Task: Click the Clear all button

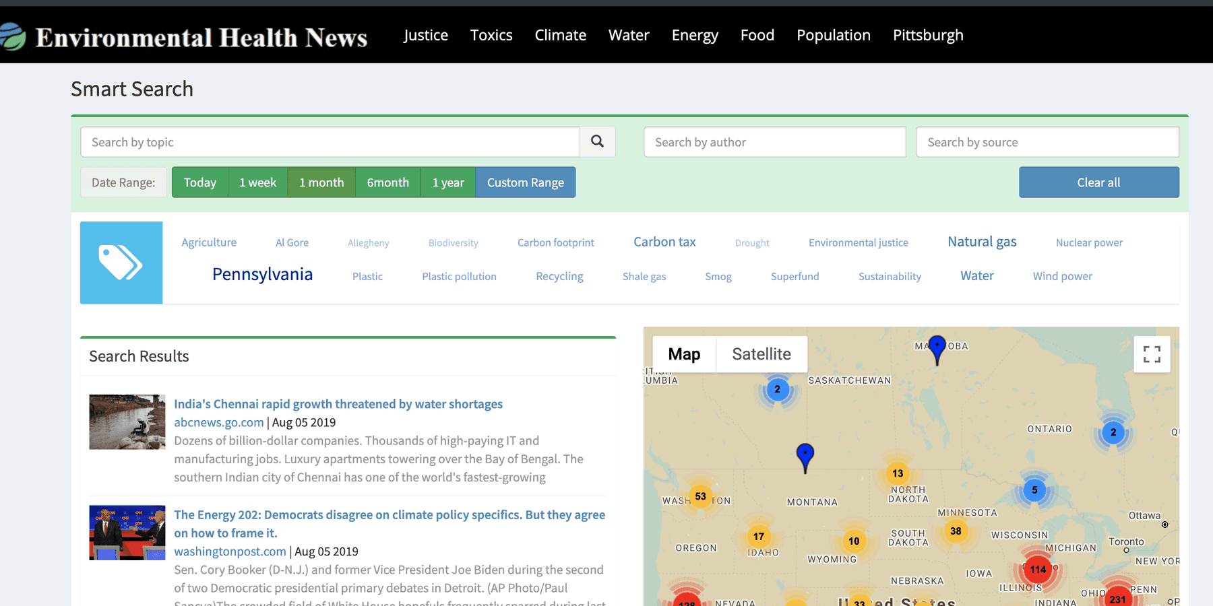Action: pyautogui.click(x=1098, y=182)
